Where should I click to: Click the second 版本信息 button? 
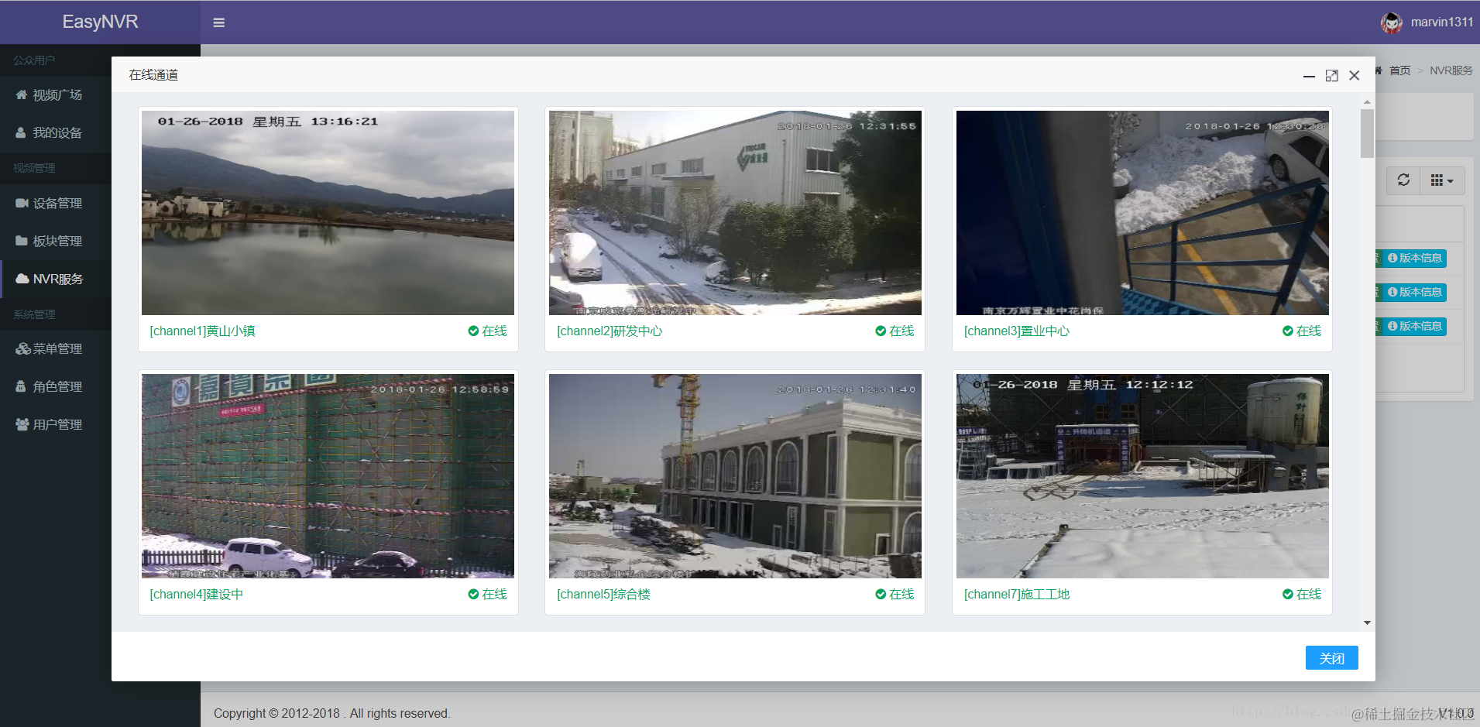[1415, 293]
